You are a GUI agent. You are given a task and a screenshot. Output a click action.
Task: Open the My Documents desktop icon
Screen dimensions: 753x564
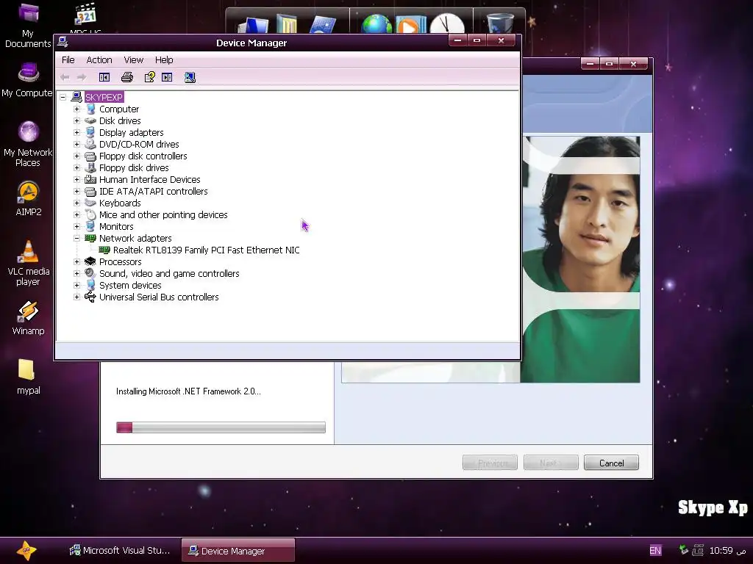[28, 26]
